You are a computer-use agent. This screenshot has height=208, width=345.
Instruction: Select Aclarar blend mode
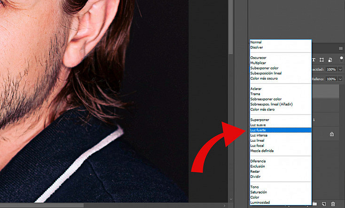click(281, 89)
